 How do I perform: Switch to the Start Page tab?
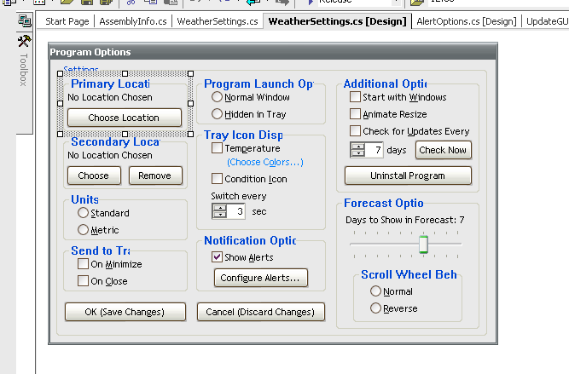click(x=67, y=21)
